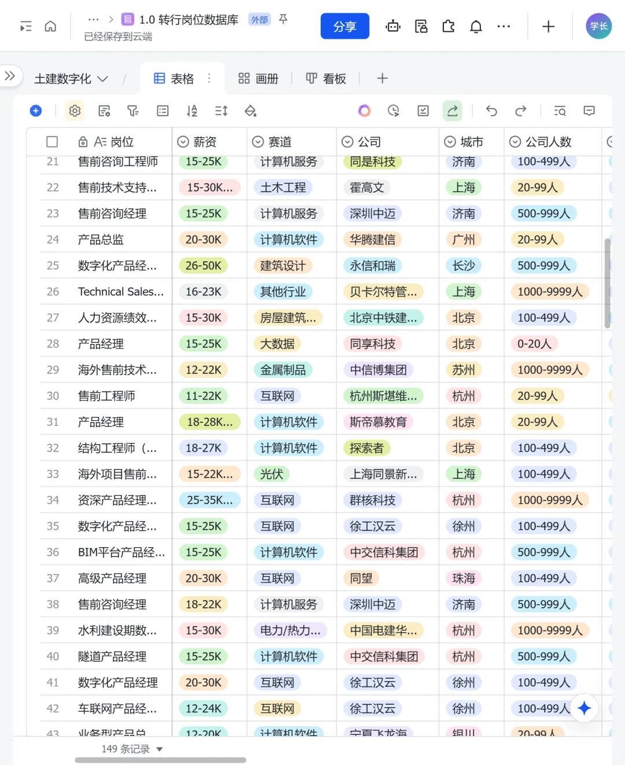Open the comment panel icon

click(589, 111)
